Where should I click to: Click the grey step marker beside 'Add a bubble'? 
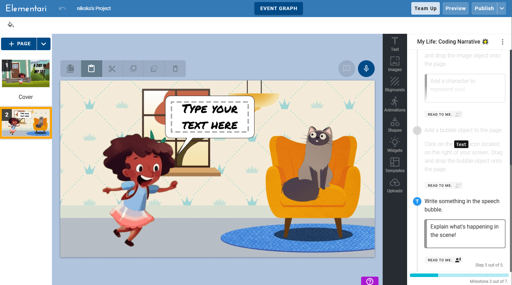(x=417, y=130)
